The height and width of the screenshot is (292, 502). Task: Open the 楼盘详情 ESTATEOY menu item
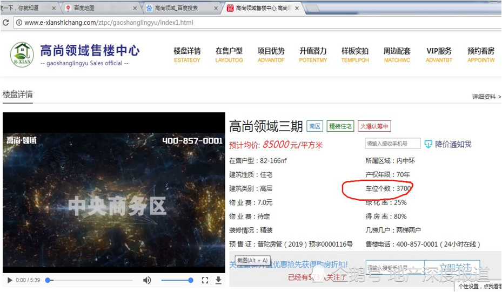point(187,55)
